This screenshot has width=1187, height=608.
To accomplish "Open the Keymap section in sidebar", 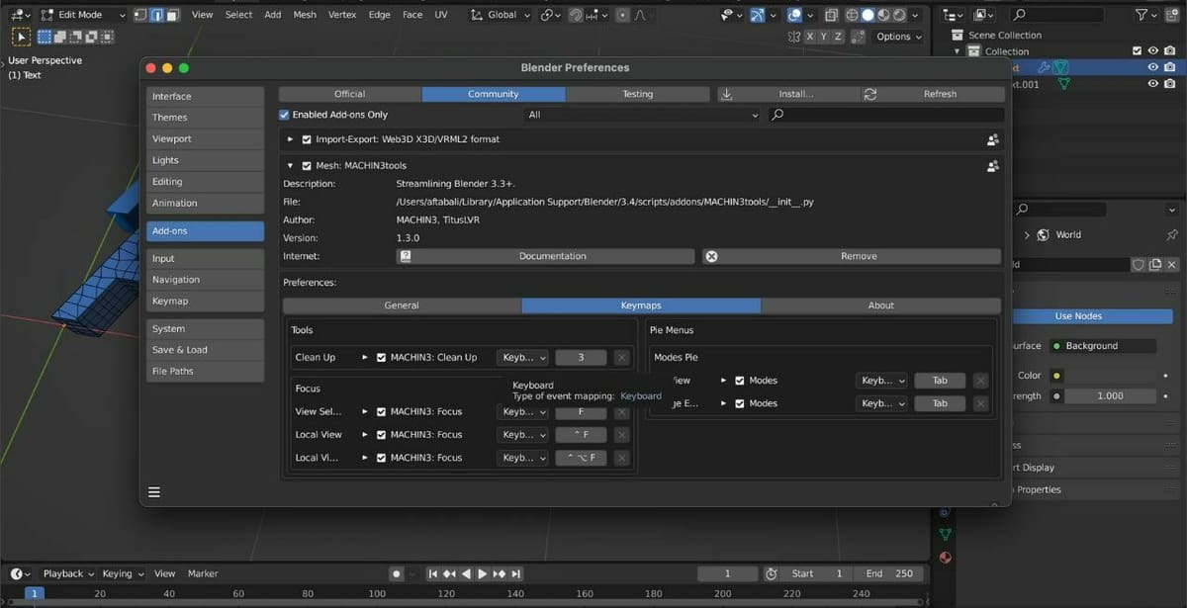I will 205,302.
